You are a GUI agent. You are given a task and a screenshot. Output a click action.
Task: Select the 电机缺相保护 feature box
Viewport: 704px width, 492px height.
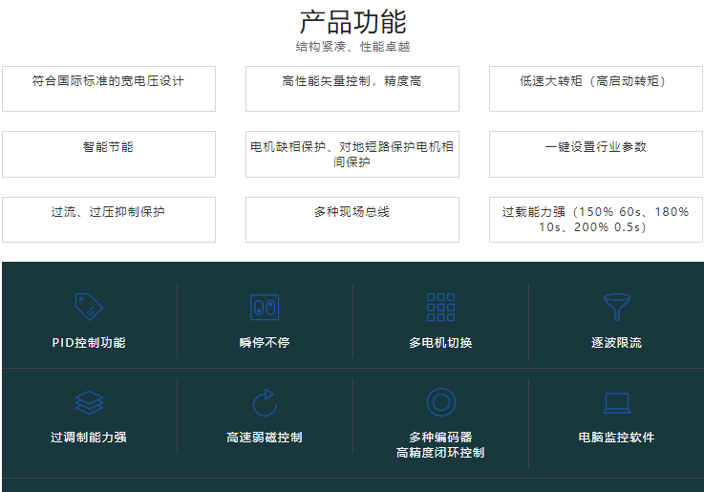(x=352, y=154)
